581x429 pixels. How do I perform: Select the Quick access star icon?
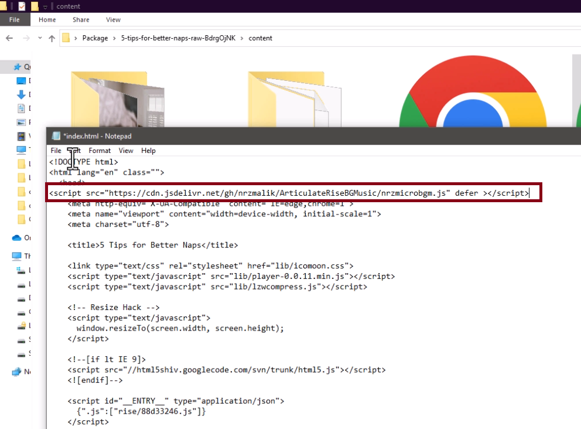coord(17,67)
